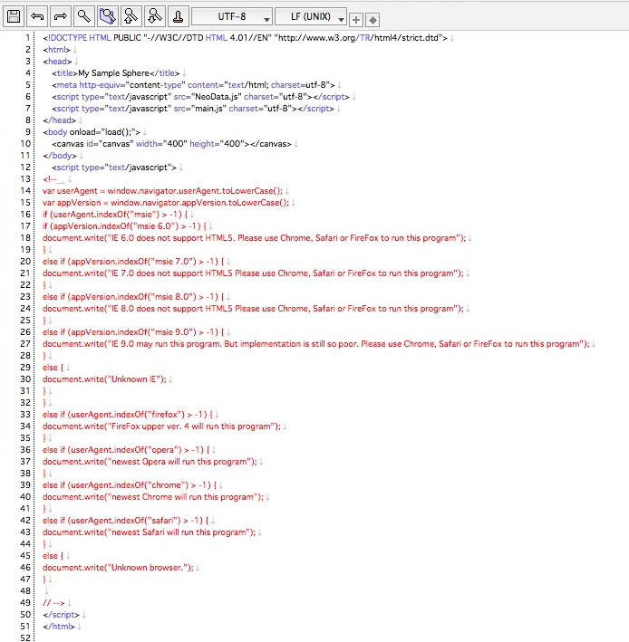Screen dimensions: 629x642
Task: Click "onload" attribute in body tag
Action: pyautogui.click(x=82, y=132)
